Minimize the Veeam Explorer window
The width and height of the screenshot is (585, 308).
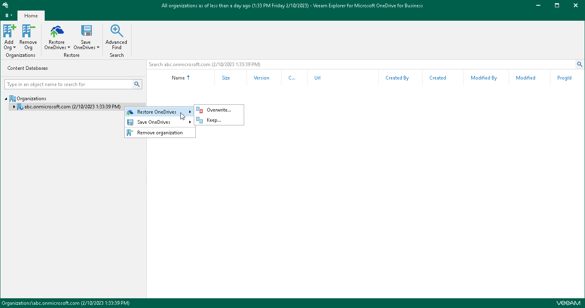pyautogui.click(x=538, y=5)
